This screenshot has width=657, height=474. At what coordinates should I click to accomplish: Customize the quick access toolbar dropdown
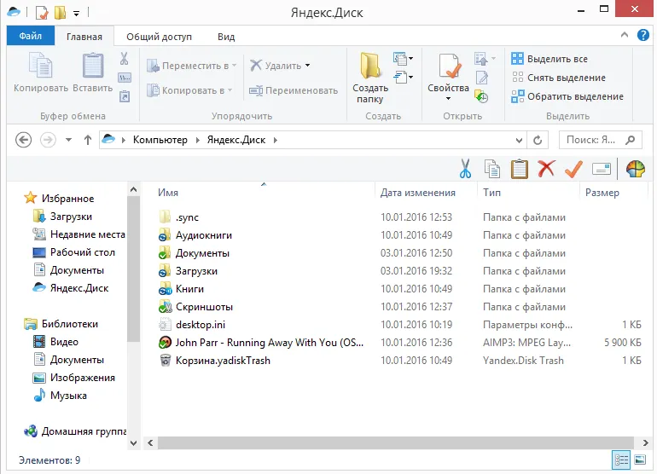pos(76,14)
